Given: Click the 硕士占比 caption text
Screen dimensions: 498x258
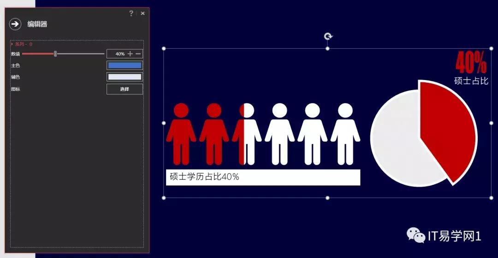Looking at the screenshot, I should tap(471, 81).
